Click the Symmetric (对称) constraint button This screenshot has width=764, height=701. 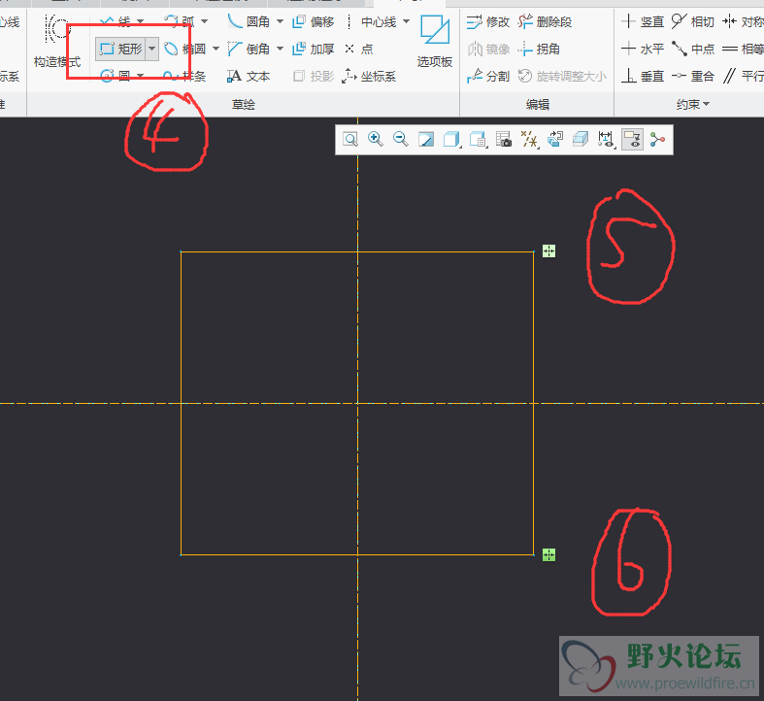pyautogui.click(x=743, y=21)
